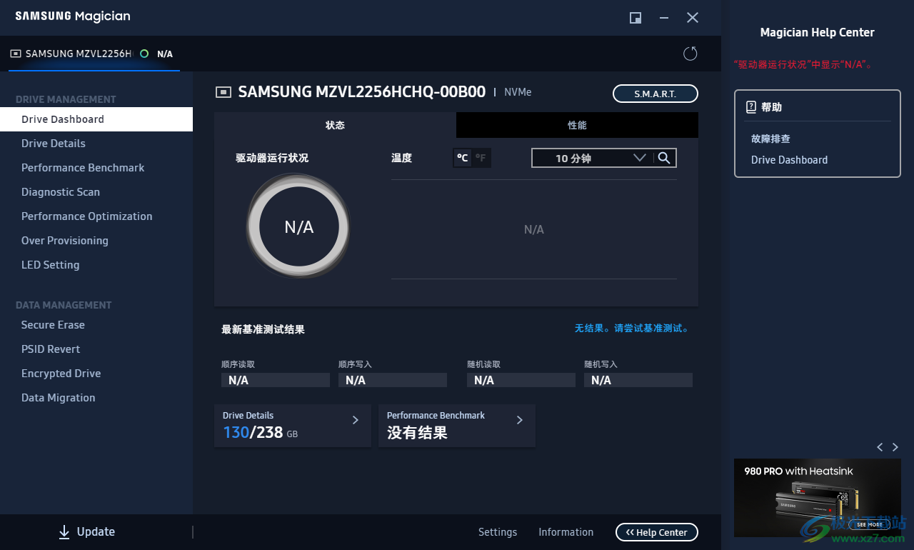This screenshot has height=550, width=914.
Task: Click the Update download icon
Action: coord(65,531)
